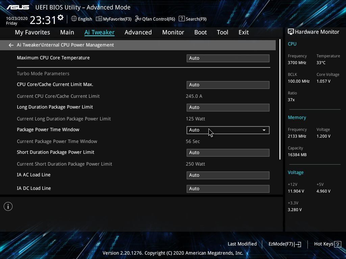
Task: Click the 11.904 V reading
Action: 296,191
